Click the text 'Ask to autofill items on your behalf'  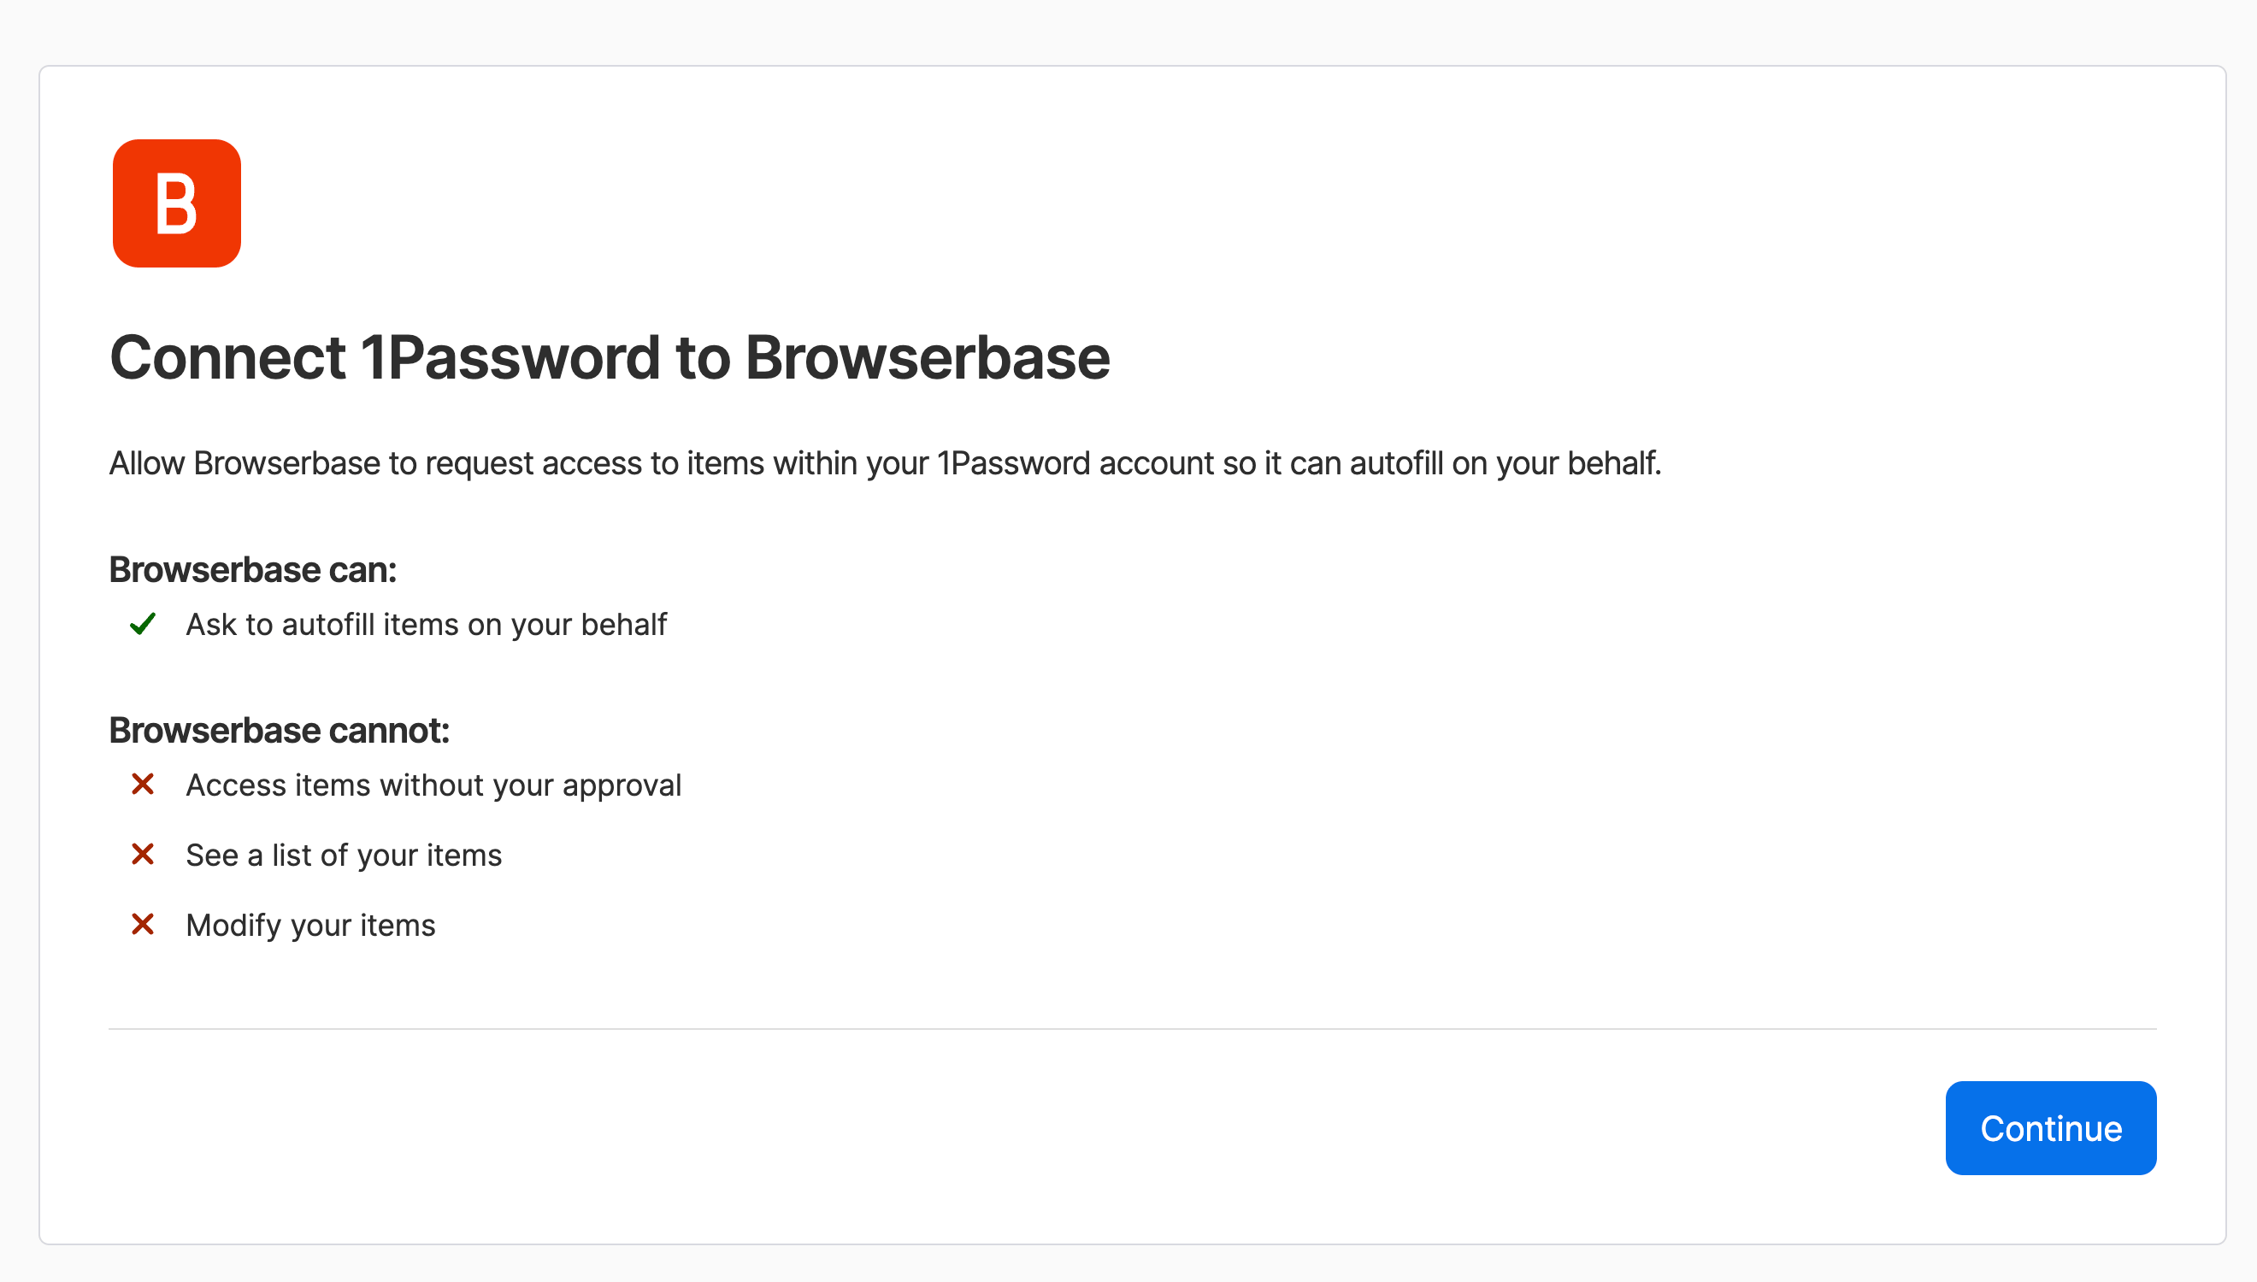click(x=427, y=625)
